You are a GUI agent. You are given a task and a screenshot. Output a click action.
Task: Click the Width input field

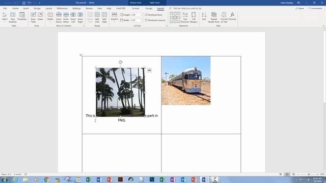point(137,20)
